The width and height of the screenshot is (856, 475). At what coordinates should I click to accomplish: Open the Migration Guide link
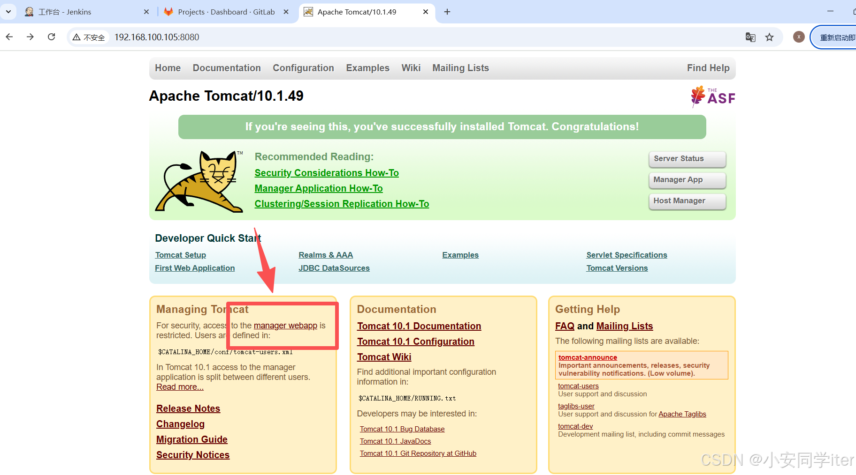click(x=192, y=439)
